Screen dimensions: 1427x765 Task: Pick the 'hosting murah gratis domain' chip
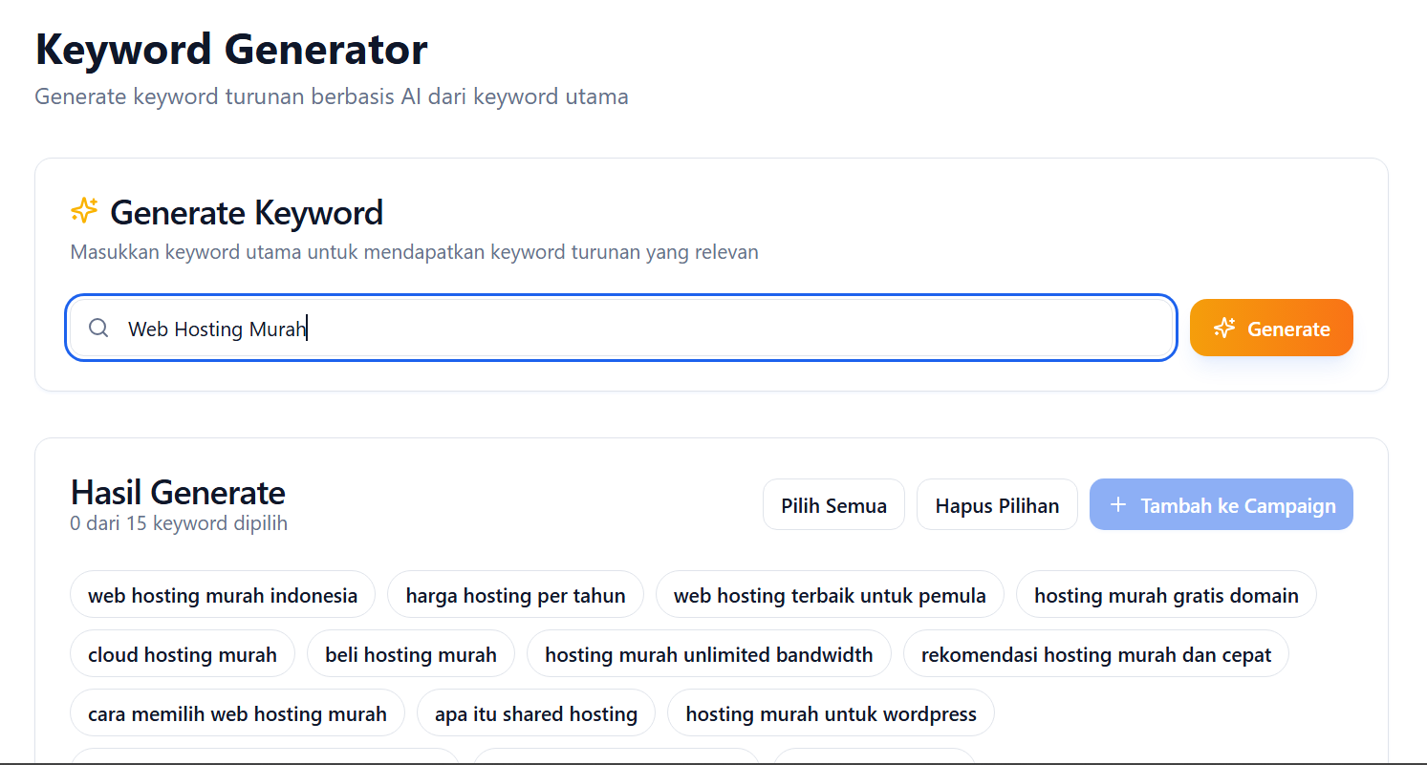point(1166,595)
